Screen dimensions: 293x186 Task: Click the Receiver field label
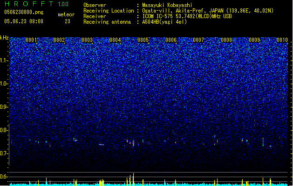[x=95, y=16]
